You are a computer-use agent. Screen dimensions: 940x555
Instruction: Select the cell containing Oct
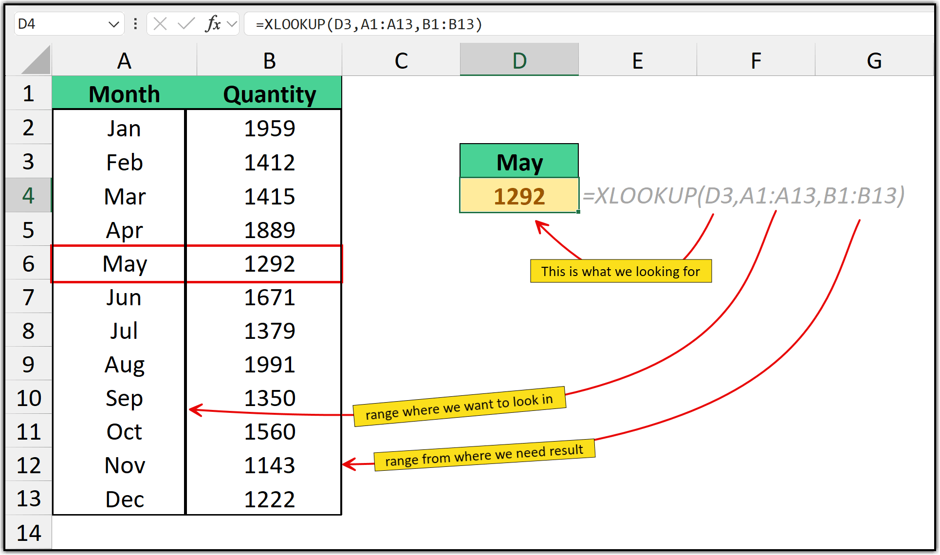click(x=119, y=431)
